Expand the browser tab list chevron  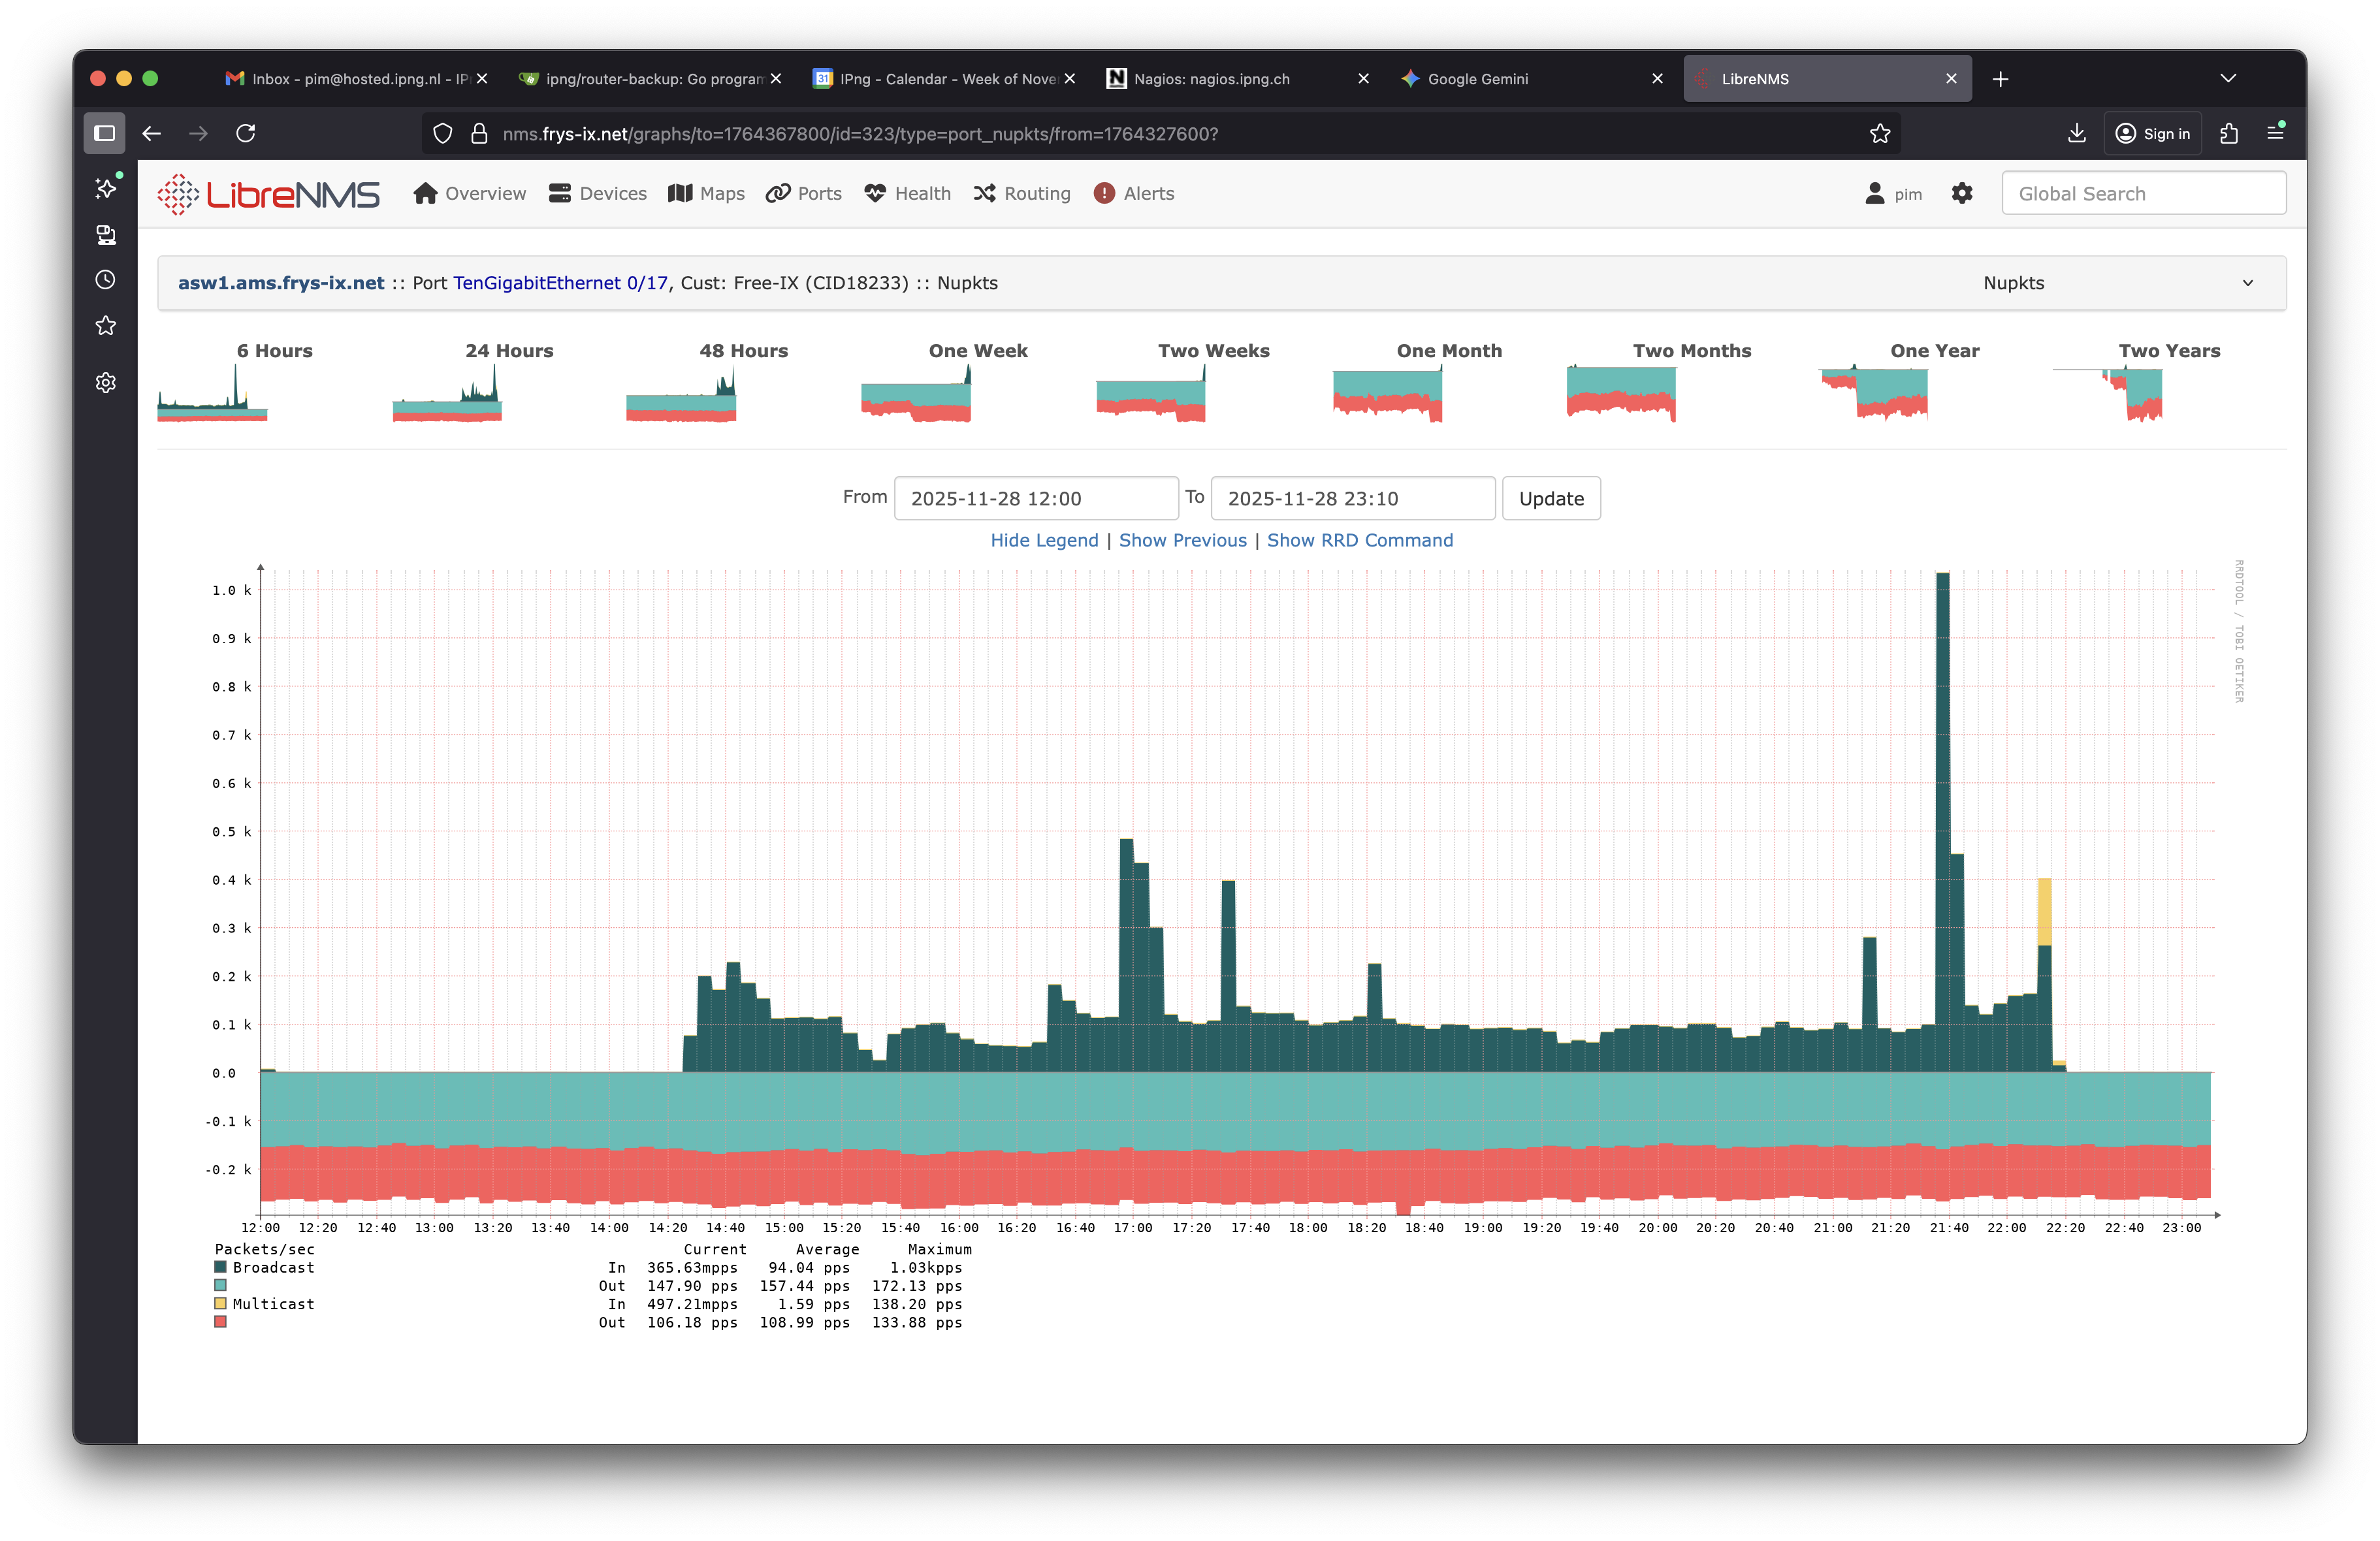[x=2227, y=79]
